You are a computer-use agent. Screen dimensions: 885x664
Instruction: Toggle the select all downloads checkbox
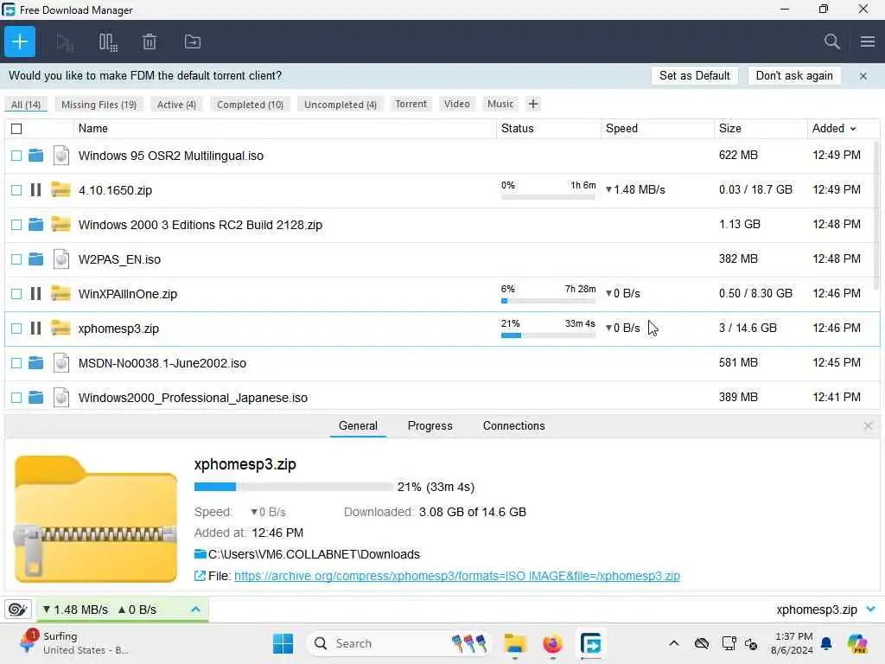pos(16,129)
